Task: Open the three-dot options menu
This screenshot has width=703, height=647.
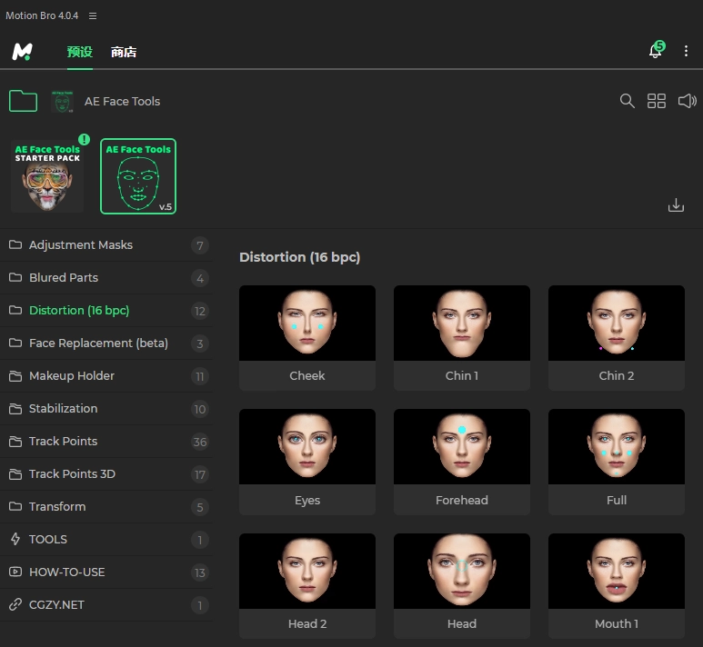Action: pos(686,51)
